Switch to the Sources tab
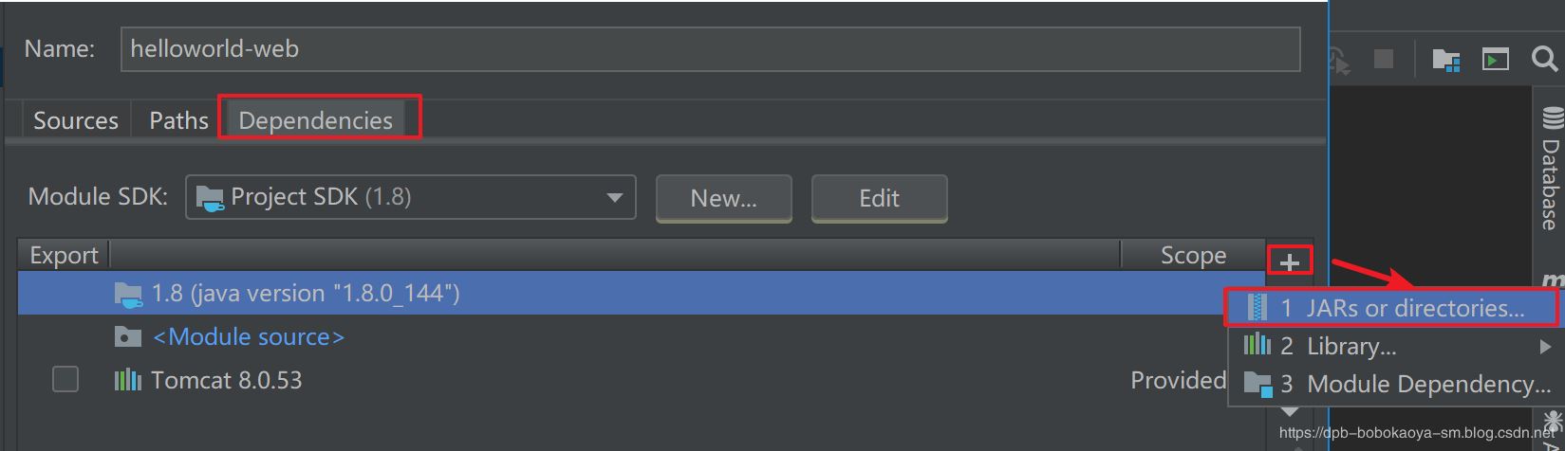 pos(75,120)
